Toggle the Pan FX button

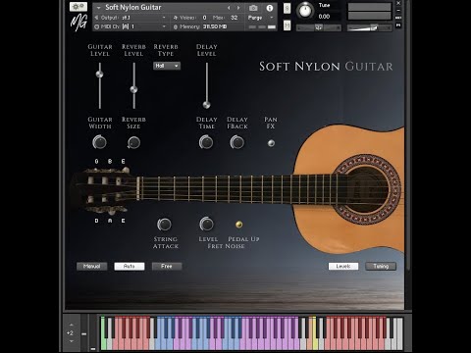[x=271, y=143]
